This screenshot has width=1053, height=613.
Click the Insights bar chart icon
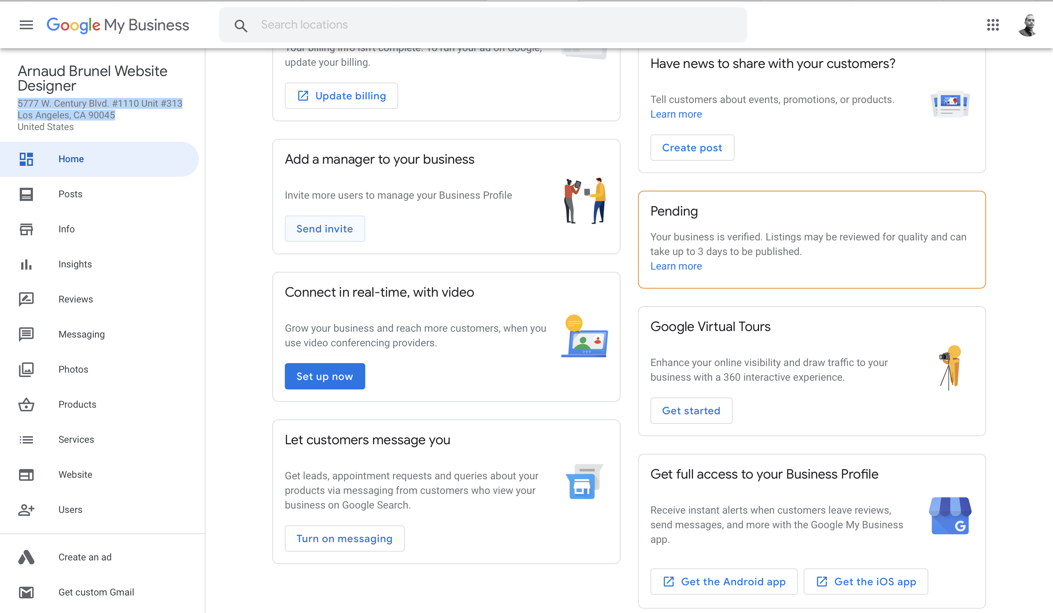click(26, 264)
